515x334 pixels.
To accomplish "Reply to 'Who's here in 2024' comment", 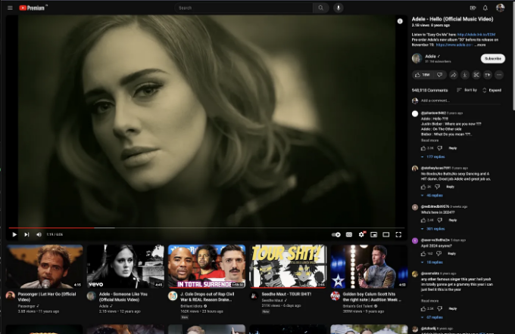I will (453, 220).
